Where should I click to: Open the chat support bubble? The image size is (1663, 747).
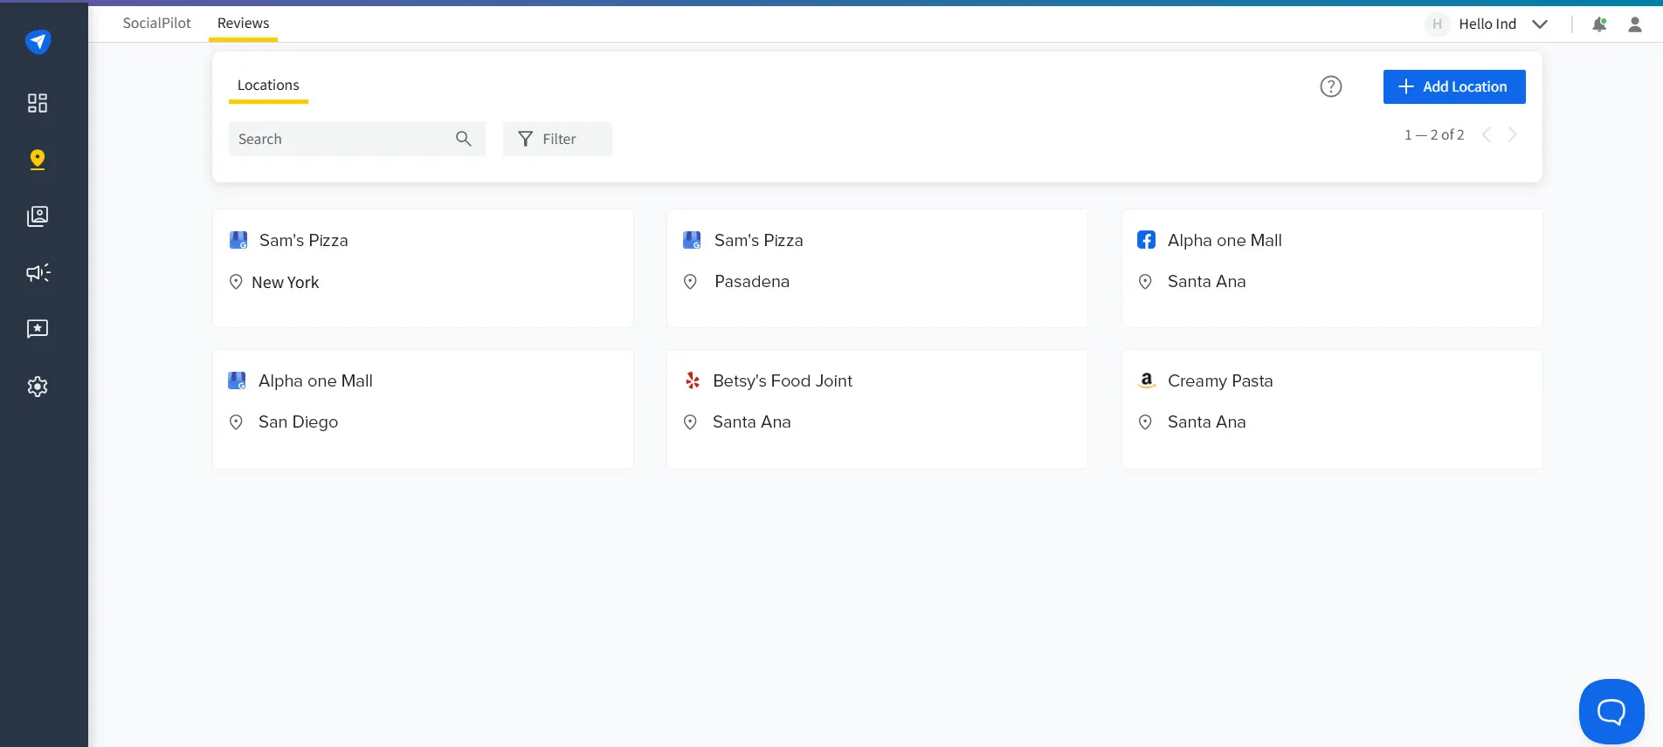click(1611, 712)
